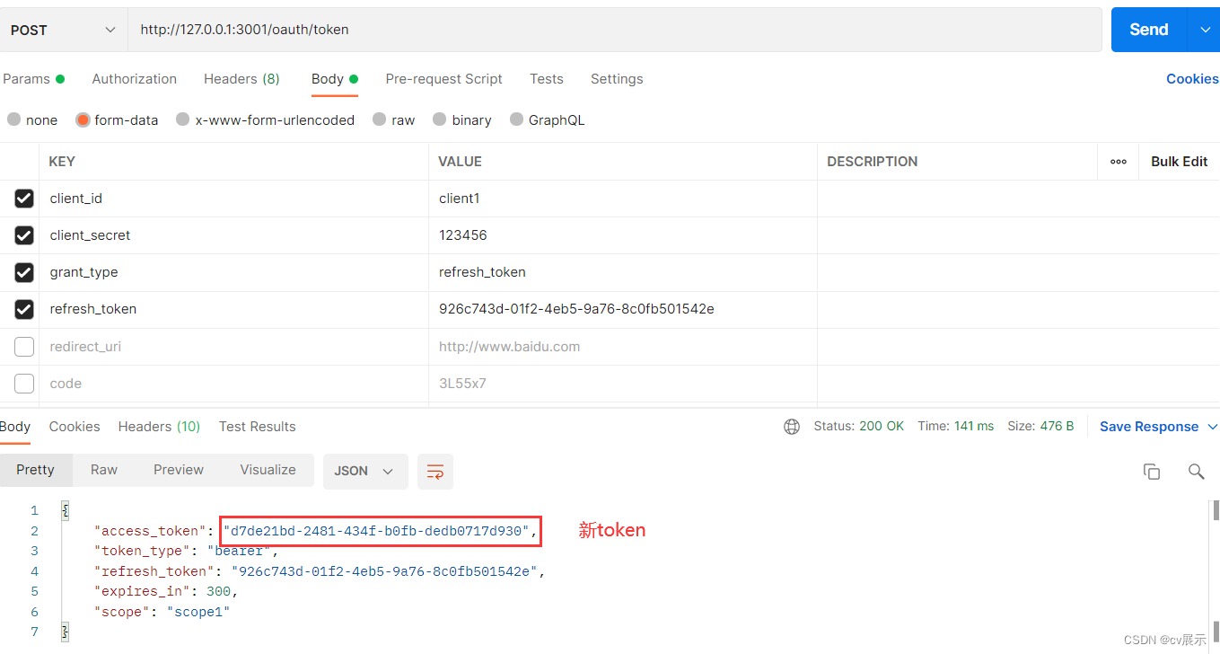Viewport: 1220px width, 654px height.
Task: Search within the response body
Action: pyautogui.click(x=1196, y=472)
